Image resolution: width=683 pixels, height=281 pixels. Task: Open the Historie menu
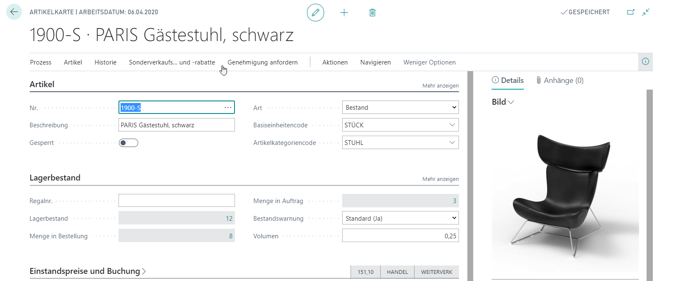click(x=106, y=62)
